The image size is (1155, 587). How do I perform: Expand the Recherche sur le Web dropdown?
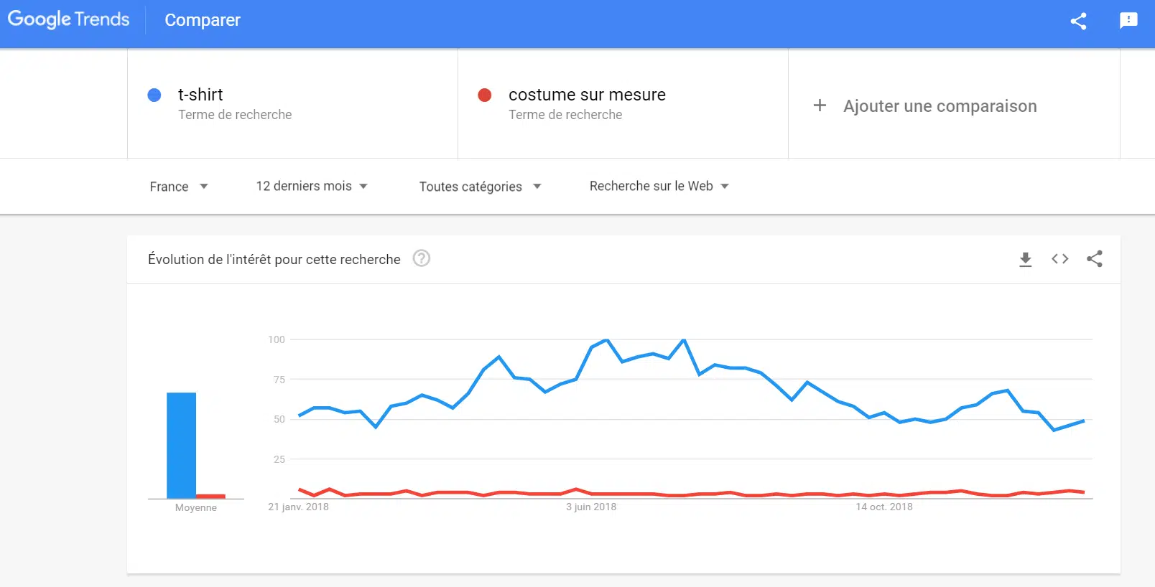[659, 187]
